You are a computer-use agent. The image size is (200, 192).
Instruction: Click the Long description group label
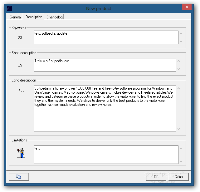(24, 80)
